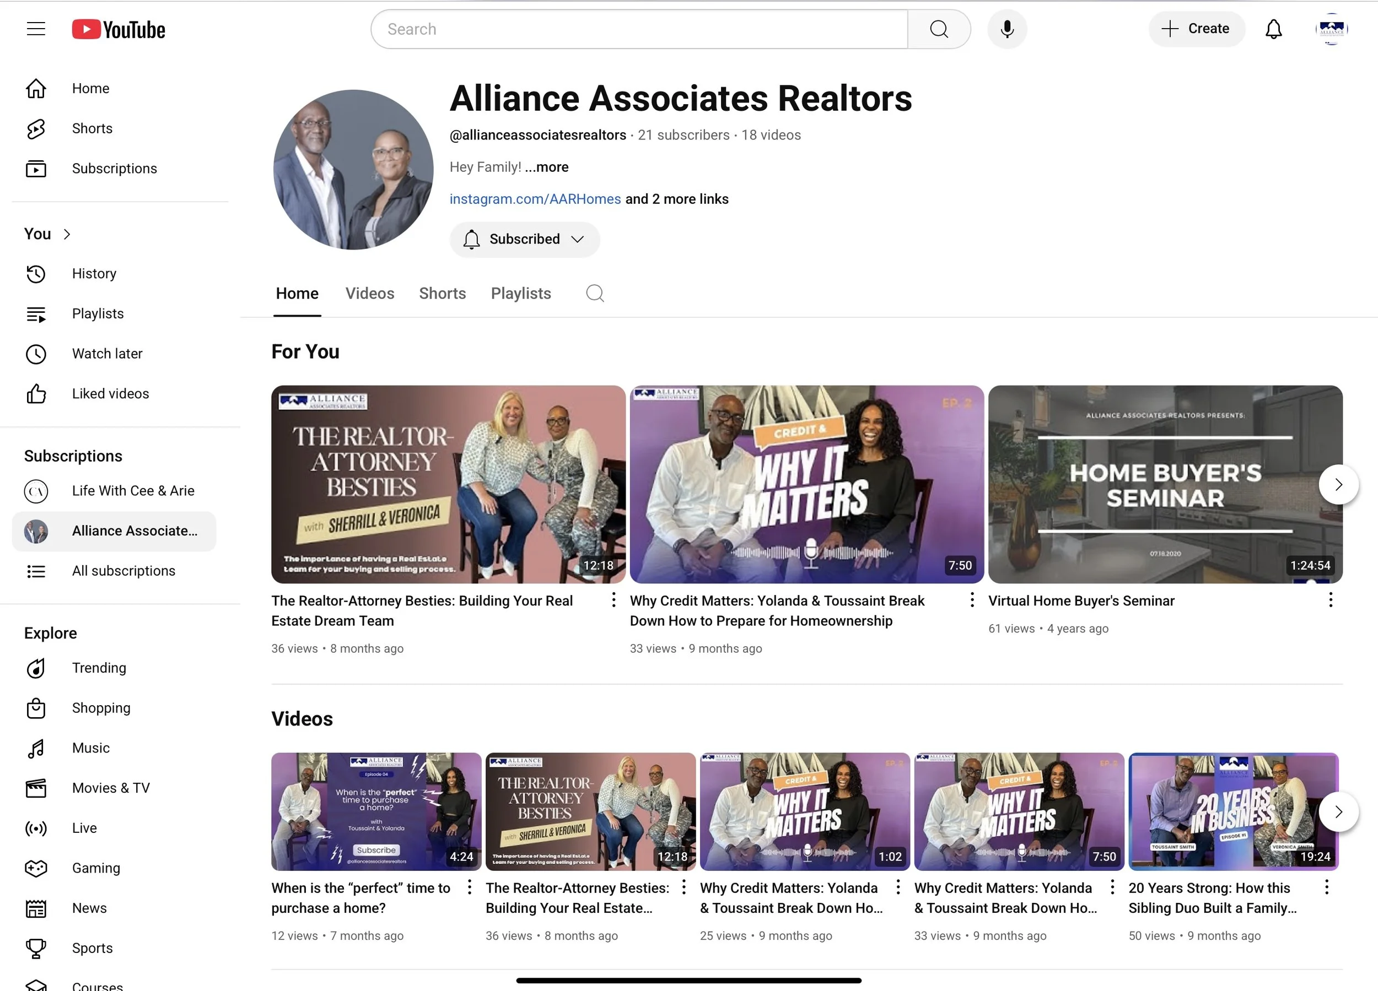Click the YouTube logo
The image size is (1378, 991).
(x=119, y=29)
